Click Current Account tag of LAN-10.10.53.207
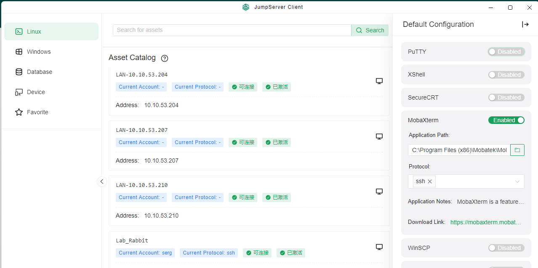Viewport: 538px width, 268px height. click(x=141, y=142)
